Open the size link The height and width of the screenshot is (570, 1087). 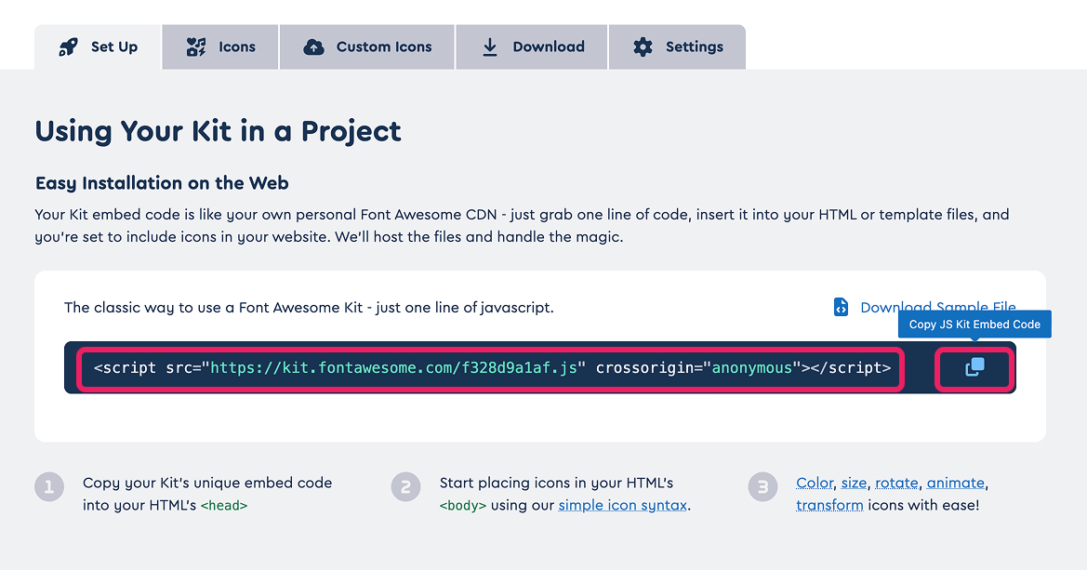854,483
